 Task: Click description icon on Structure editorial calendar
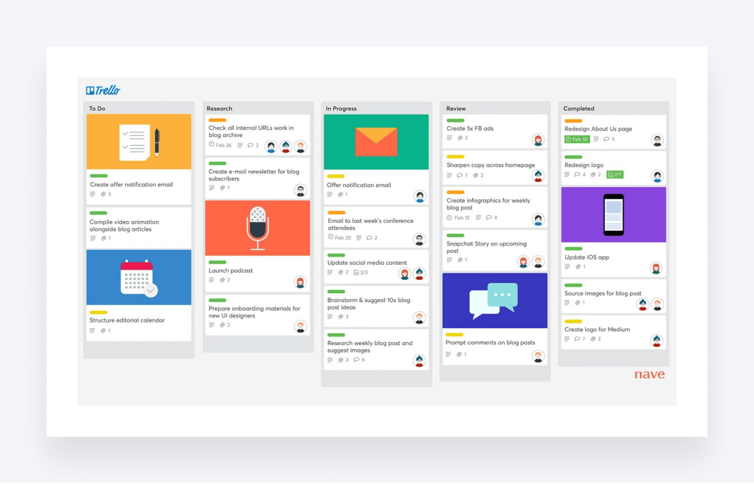click(93, 331)
